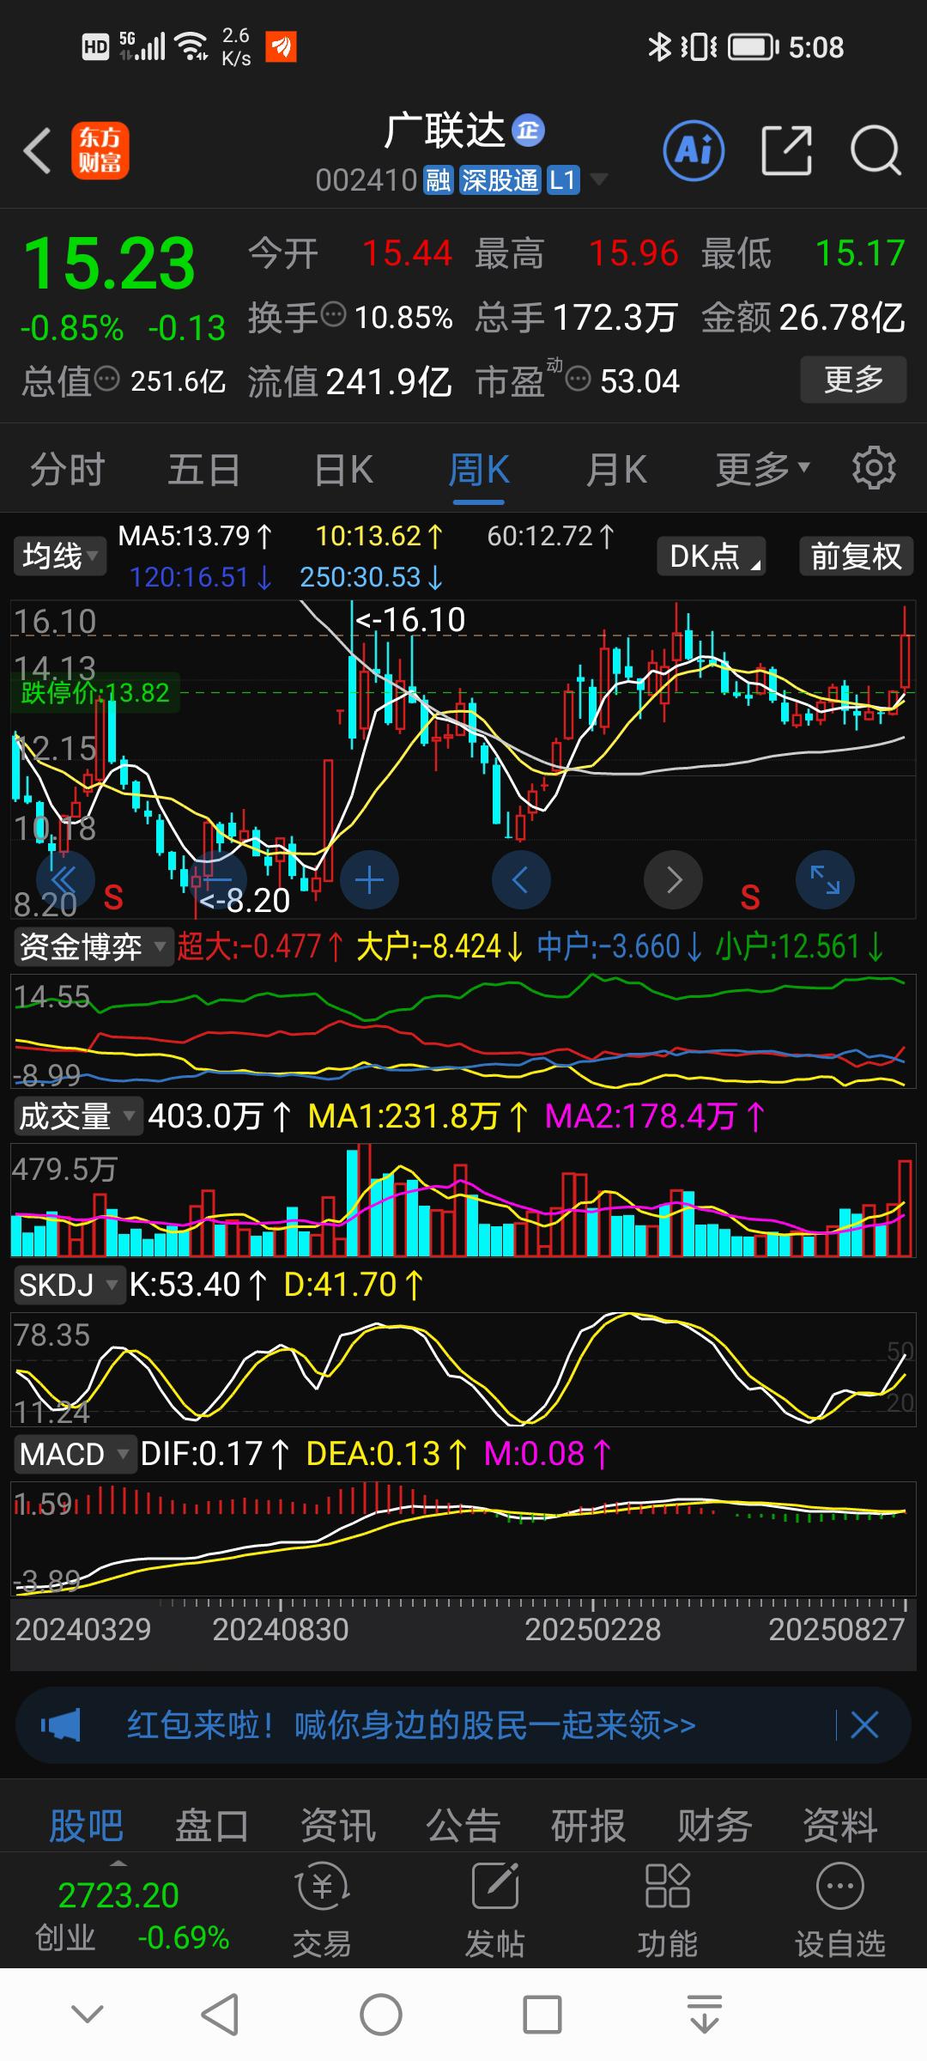Expand chart to fullscreen icon

pos(825,880)
